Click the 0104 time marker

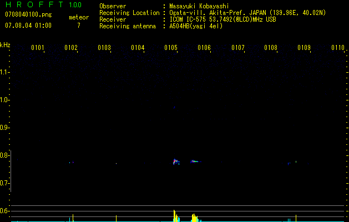(x=138, y=48)
